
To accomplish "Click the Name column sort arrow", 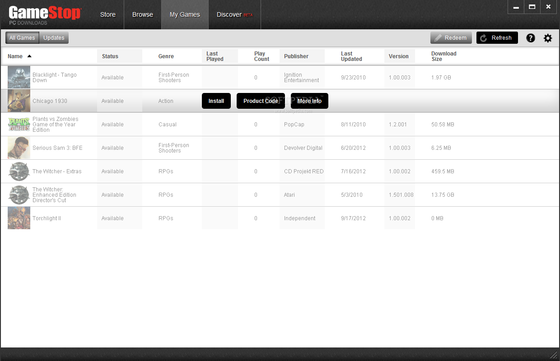I will [x=29, y=56].
